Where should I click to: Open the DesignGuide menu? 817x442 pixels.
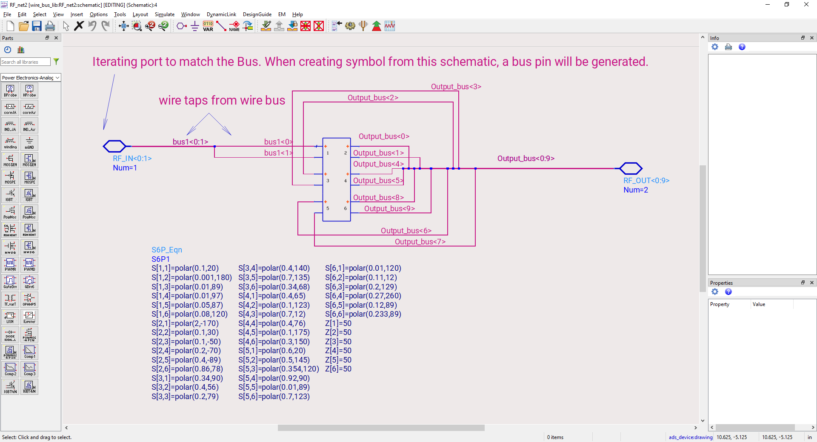click(257, 14)
